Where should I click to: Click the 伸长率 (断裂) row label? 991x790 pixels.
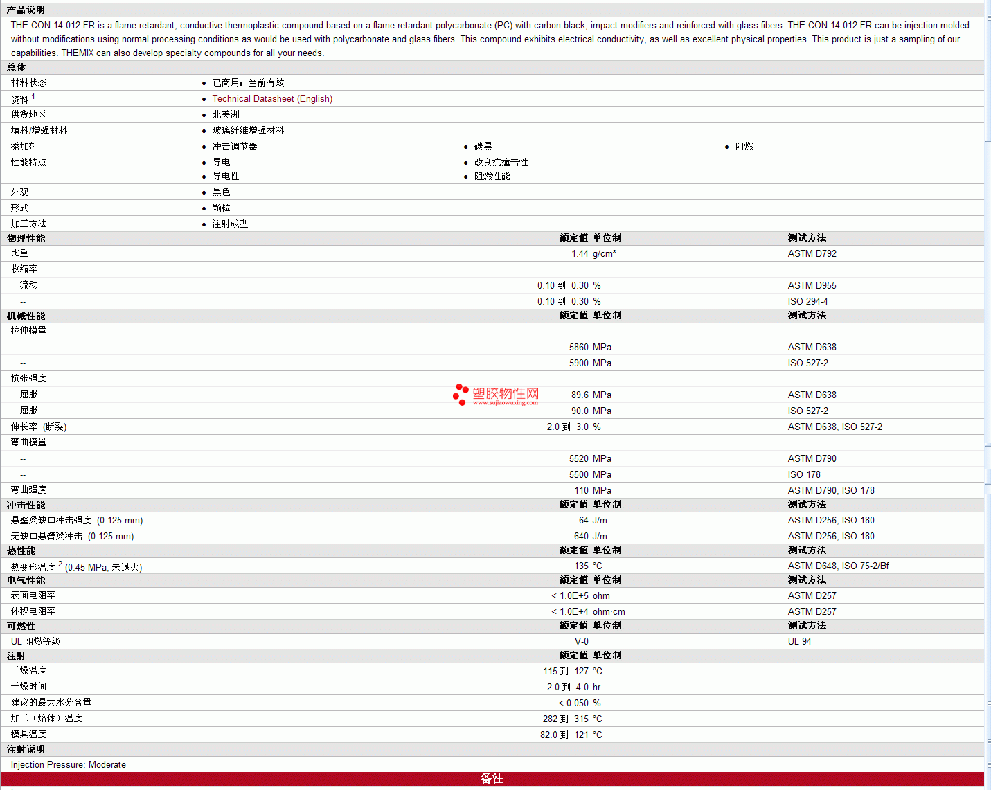39,427
